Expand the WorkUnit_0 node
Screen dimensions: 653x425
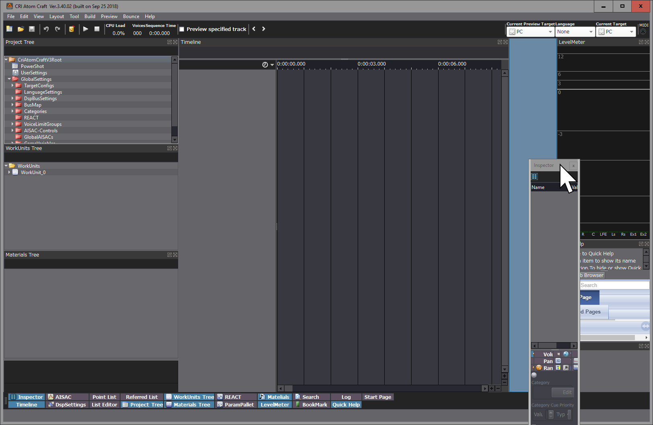pyautogui.click(x=9, y=172)
